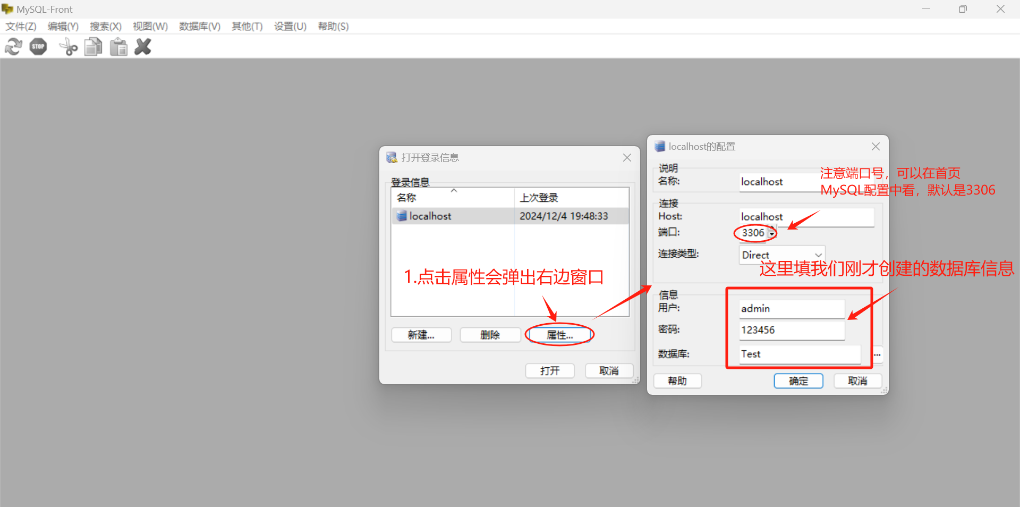1020x507 pixels.
Task: Click the 端口 field showing 3306
Action: (753, 233)
